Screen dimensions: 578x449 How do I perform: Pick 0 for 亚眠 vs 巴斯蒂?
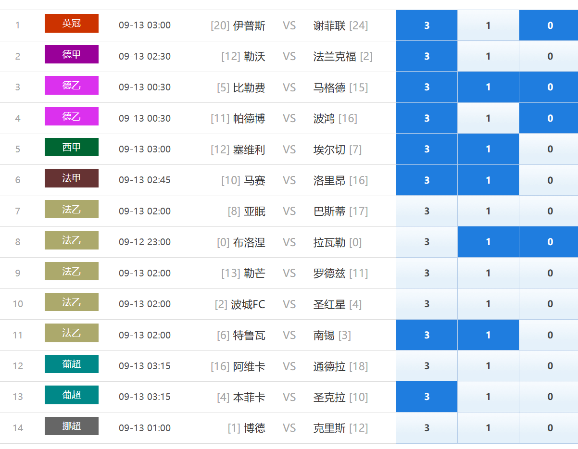click(550, 211)
